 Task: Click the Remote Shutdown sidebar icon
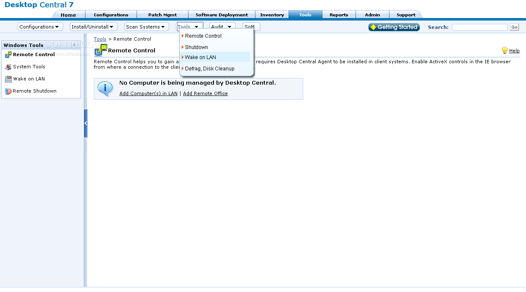(x=8, y=91)
